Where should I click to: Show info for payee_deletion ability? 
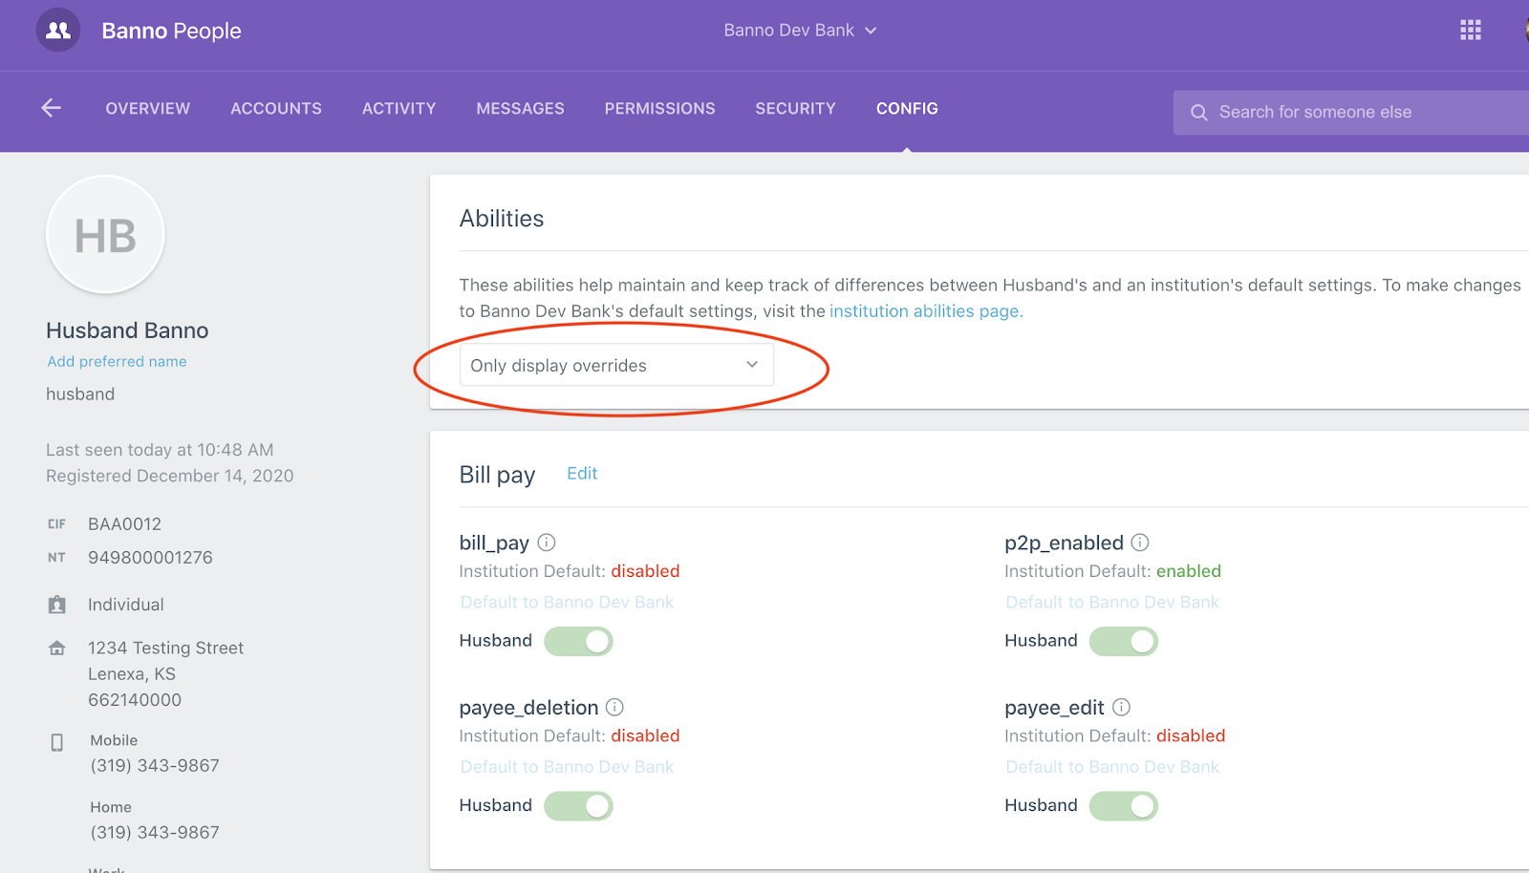point(614,708)
